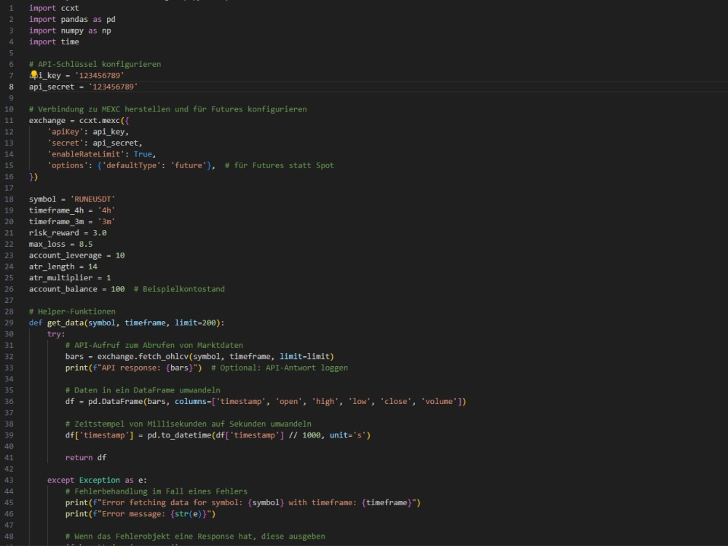
Task: Click line number 11 in the gutter
Action: click(x=9, y=120)
